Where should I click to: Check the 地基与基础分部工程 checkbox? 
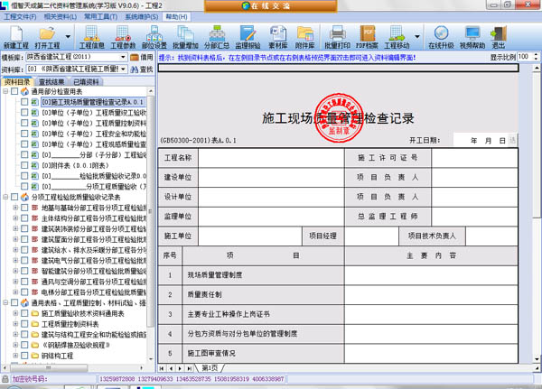(x=24, y=208)
